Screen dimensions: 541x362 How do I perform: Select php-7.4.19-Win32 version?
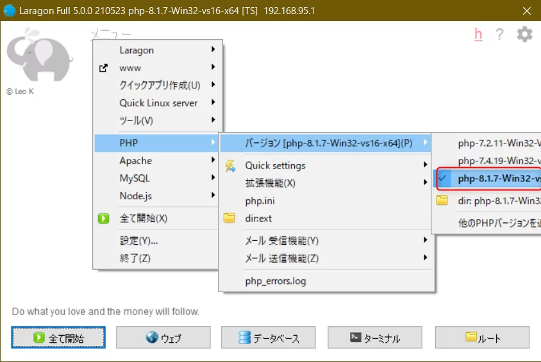click(x=487, y=161)
